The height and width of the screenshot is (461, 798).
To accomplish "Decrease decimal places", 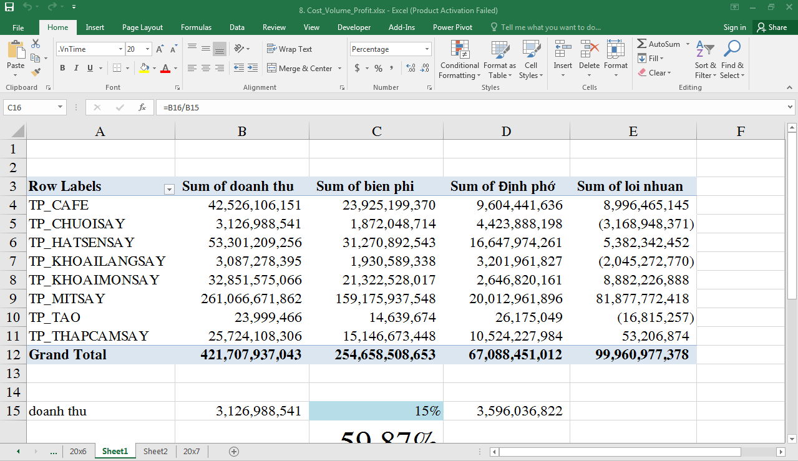I will 425,68.
